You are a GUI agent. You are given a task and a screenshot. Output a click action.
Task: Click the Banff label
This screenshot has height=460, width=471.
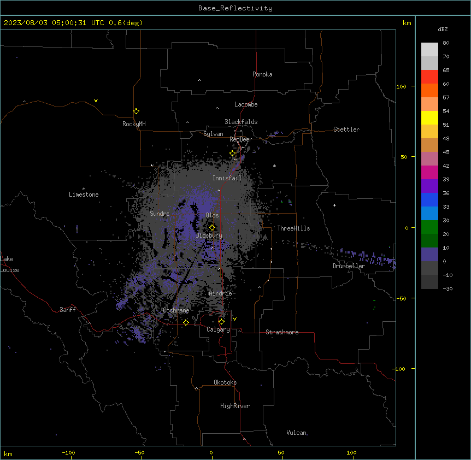point(68,310)
